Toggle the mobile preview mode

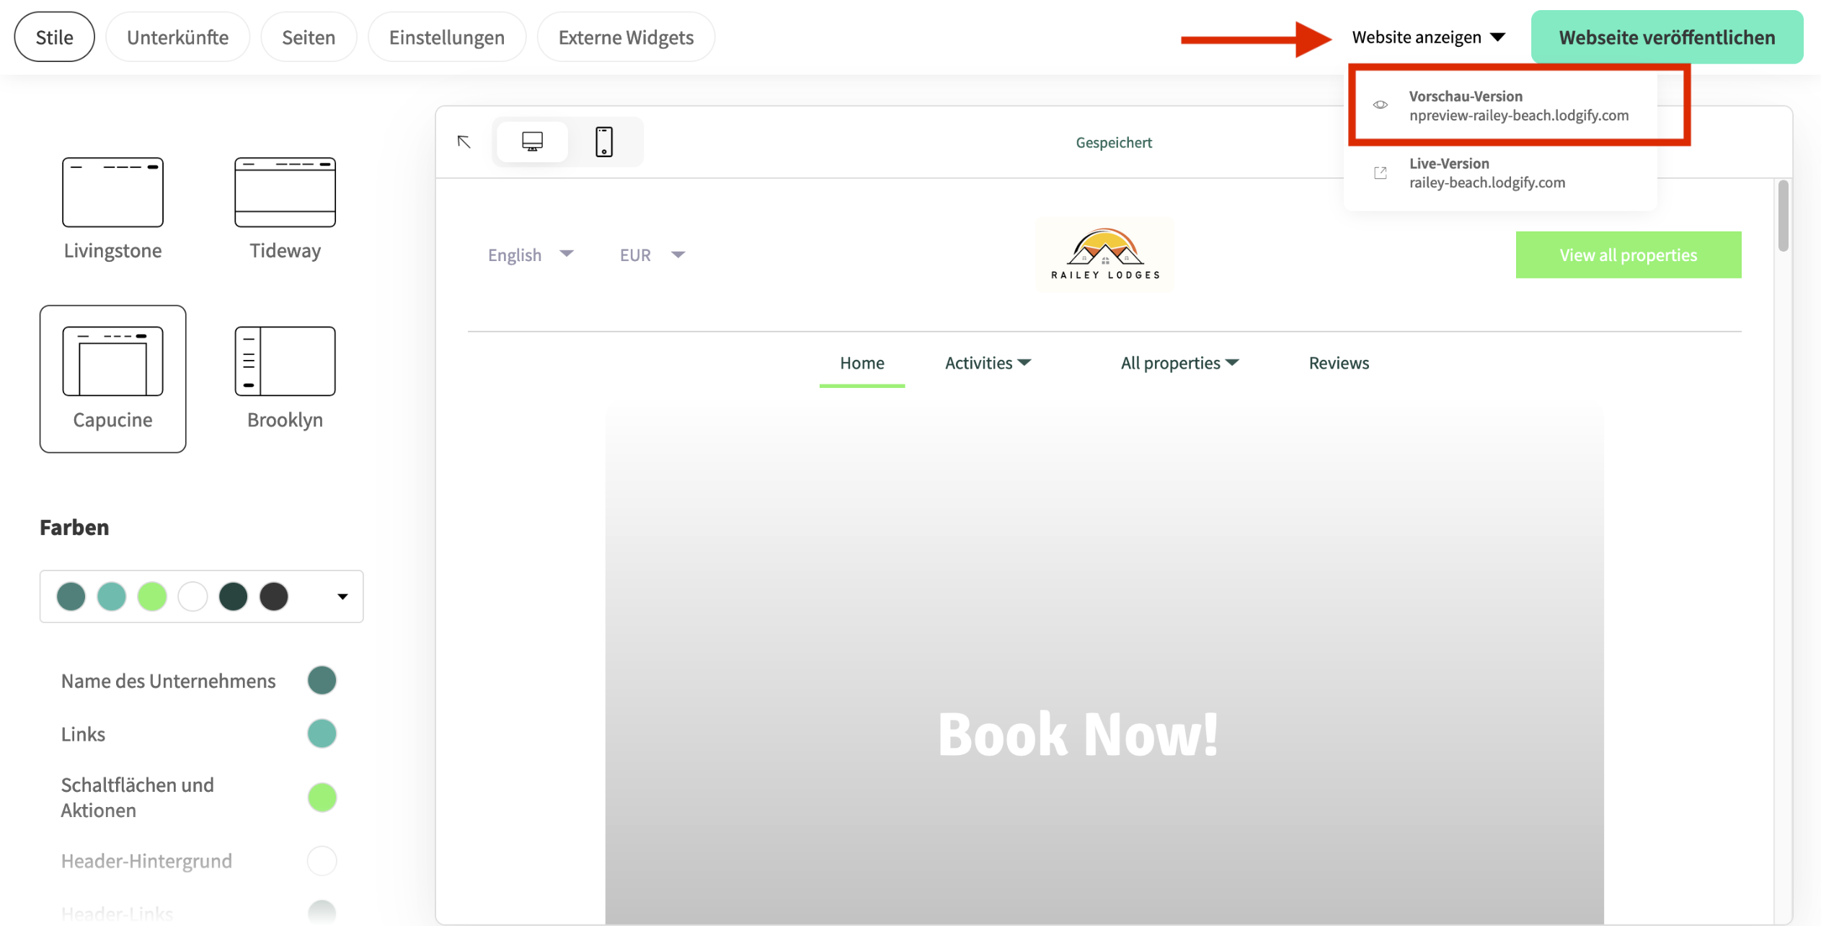pyautogui.click(x=603, y=141)
